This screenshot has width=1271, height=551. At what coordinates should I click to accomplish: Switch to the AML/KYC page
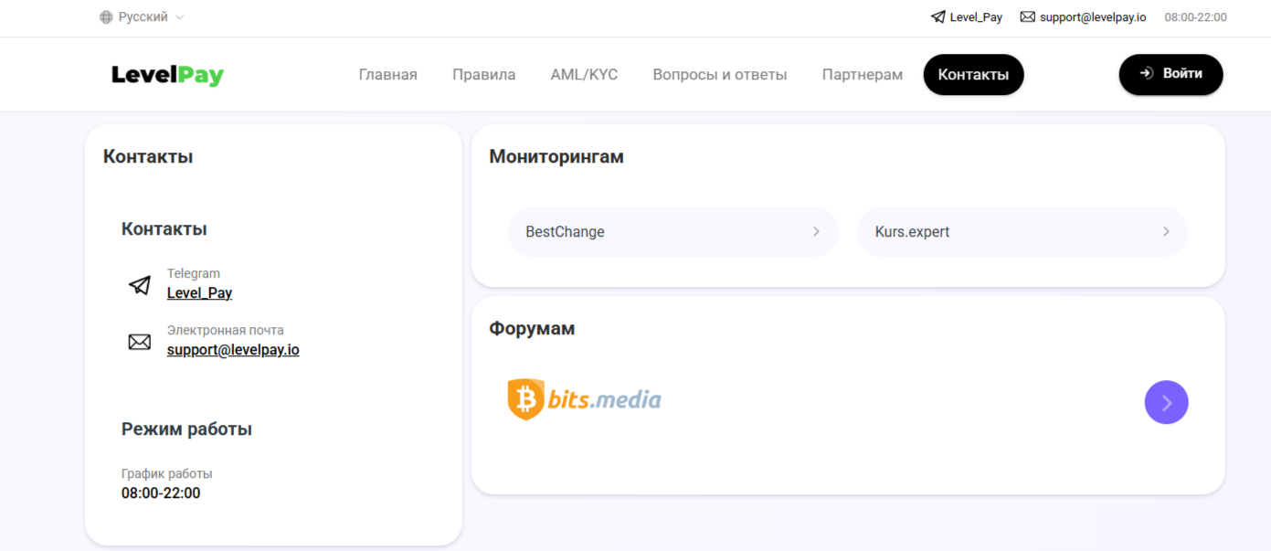584,74
